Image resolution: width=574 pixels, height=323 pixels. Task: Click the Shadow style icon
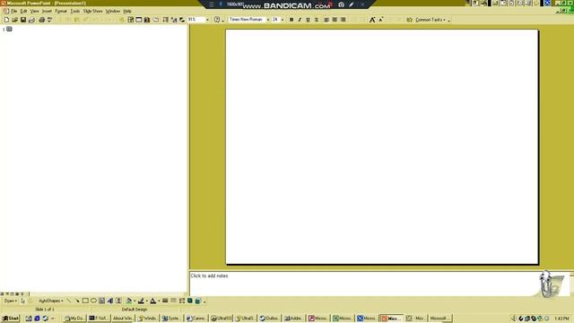click(x=190, y=301)
